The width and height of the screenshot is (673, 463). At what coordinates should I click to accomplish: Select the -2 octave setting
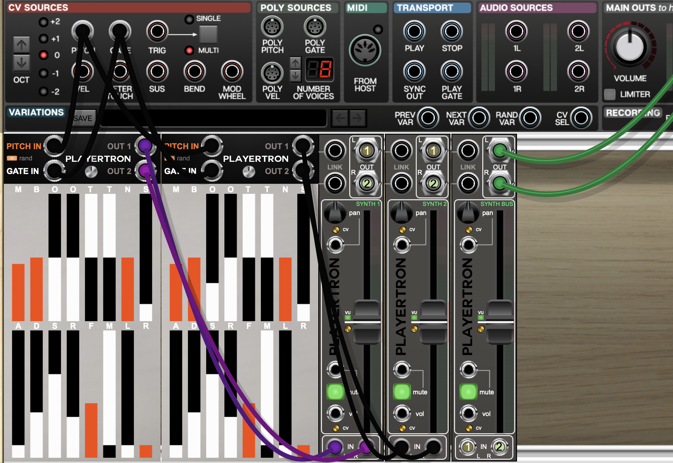tap(43, 91)
